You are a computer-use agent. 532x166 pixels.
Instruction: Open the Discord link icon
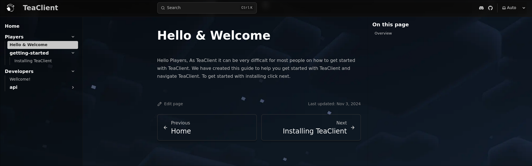tap(481, 8)
